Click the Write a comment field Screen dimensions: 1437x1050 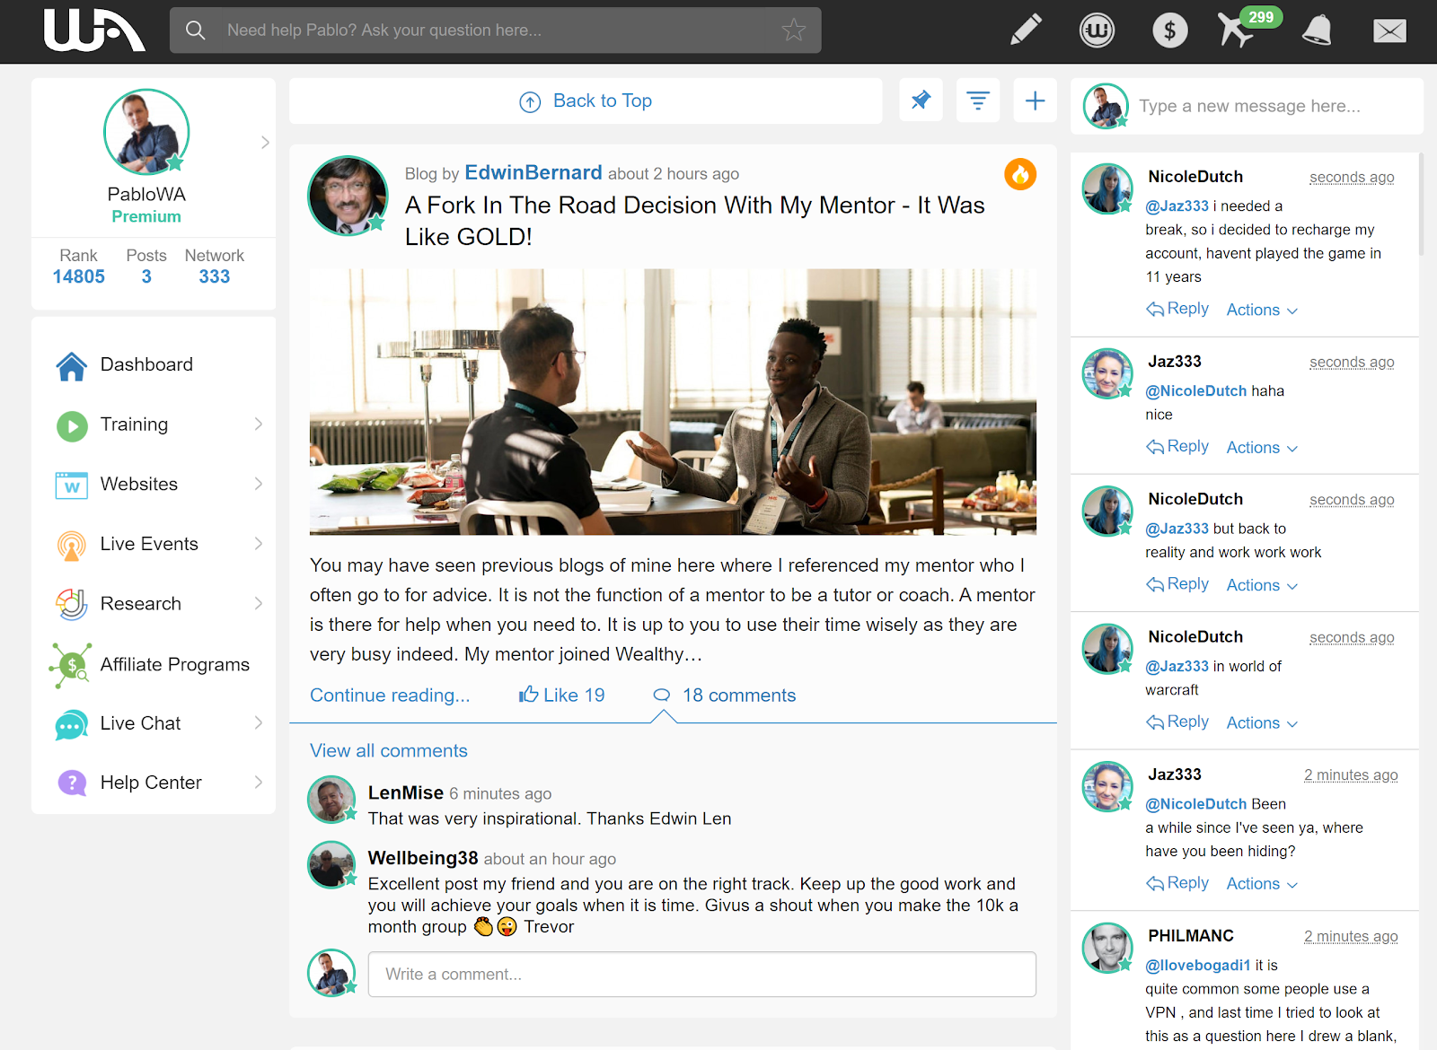click(701, 974)
